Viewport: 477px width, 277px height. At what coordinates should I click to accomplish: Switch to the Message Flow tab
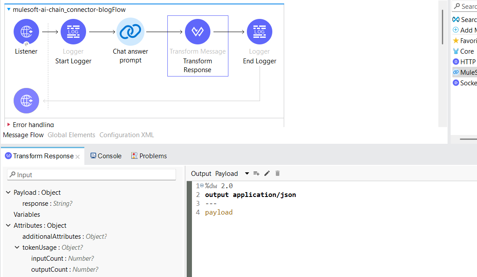click(23, 135)
